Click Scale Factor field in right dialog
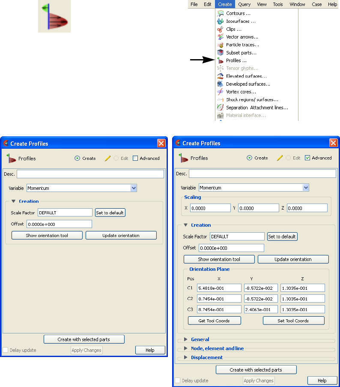The width and height of the screenshot is (340, 387). click(237, 237)
